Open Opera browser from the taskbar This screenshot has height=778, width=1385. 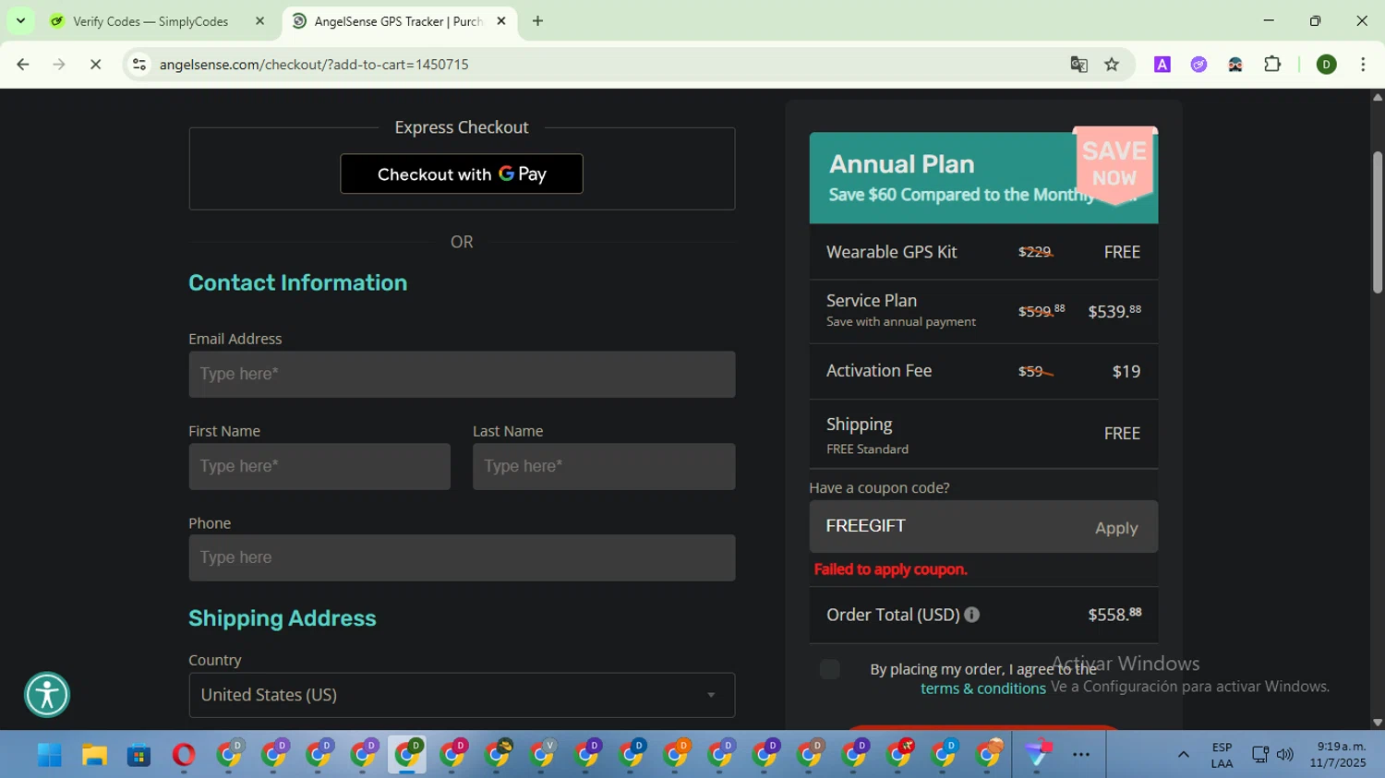[184, 756]
